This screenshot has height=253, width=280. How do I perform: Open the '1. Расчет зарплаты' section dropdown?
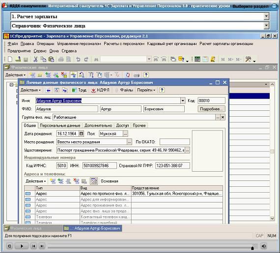click(266, 17)
